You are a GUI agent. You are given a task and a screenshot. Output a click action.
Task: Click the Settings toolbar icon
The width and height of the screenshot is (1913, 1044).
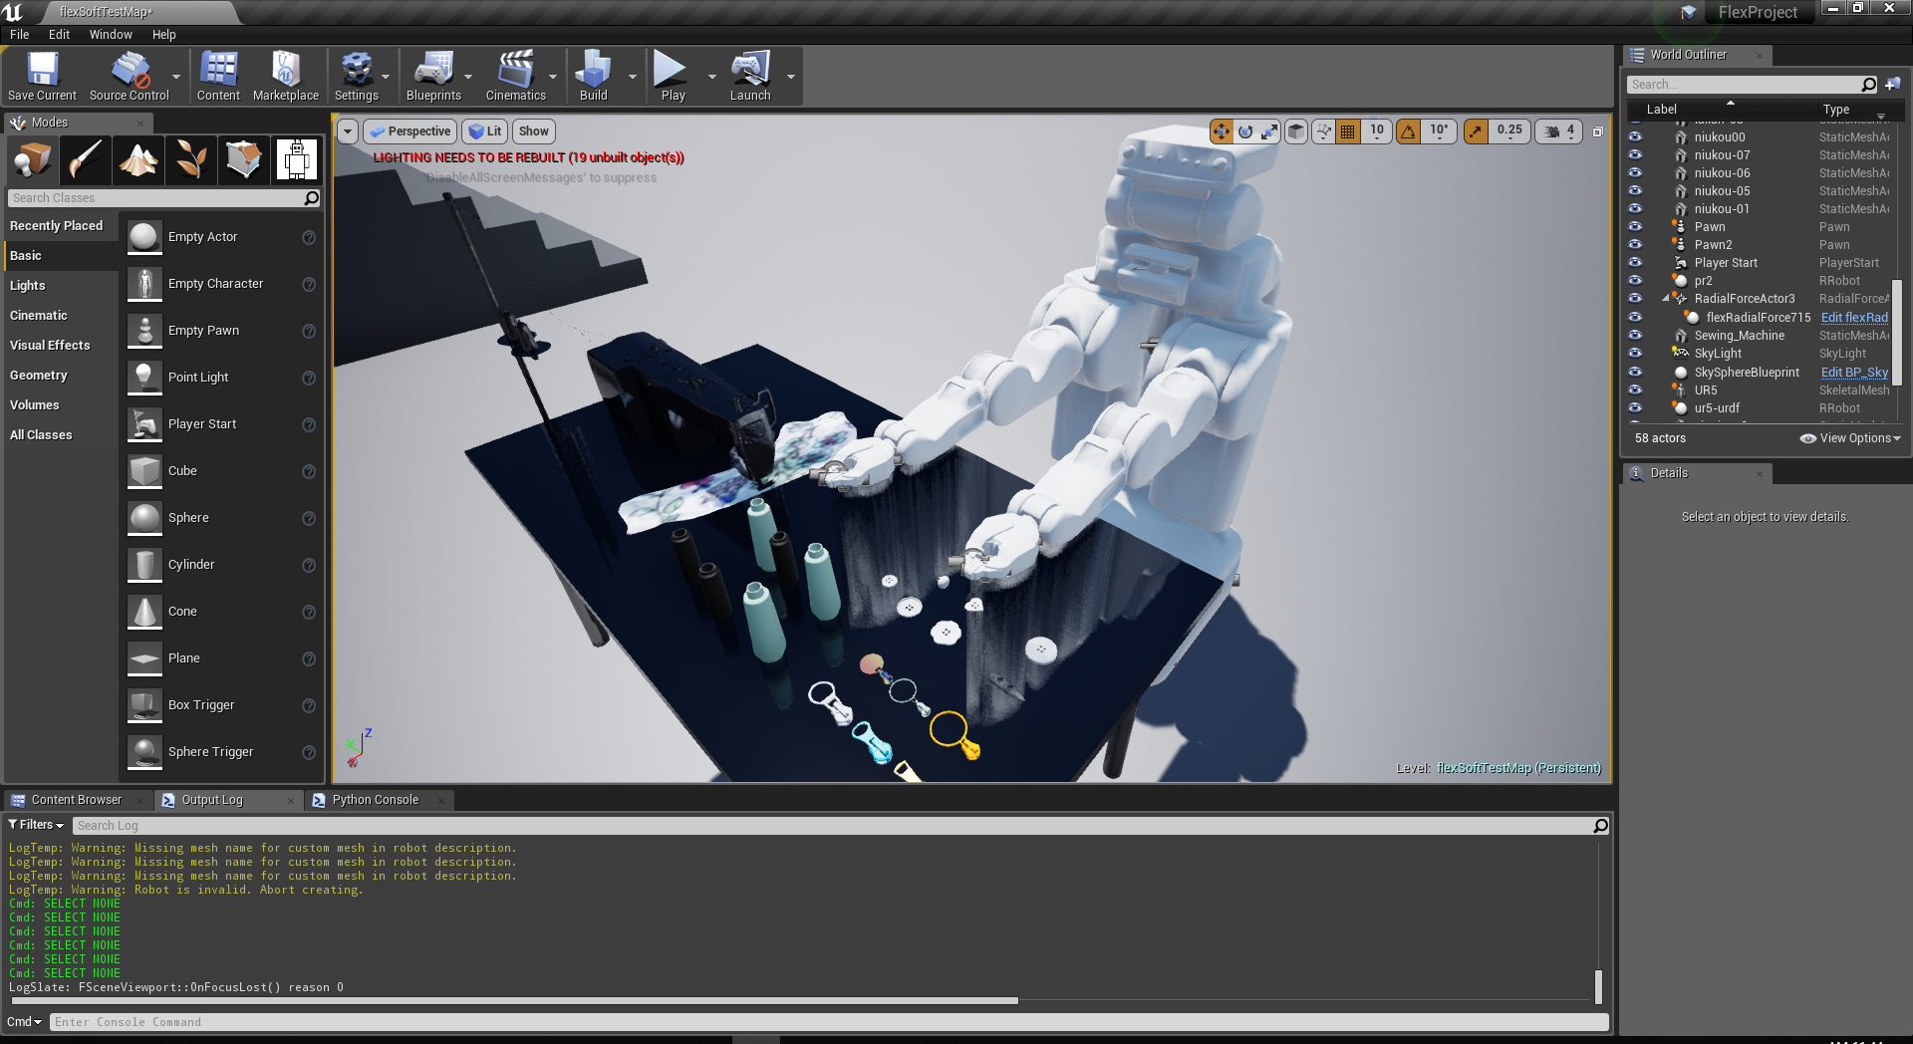(x=356, y=69)
